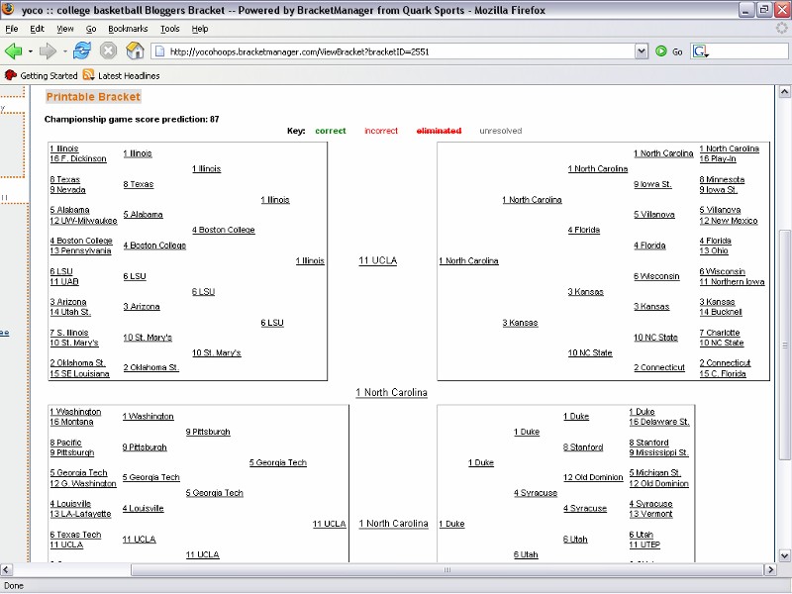The image size is (792, 594).
Task: Click 8 Stanford second round pick
Action: tap(583, 447)
